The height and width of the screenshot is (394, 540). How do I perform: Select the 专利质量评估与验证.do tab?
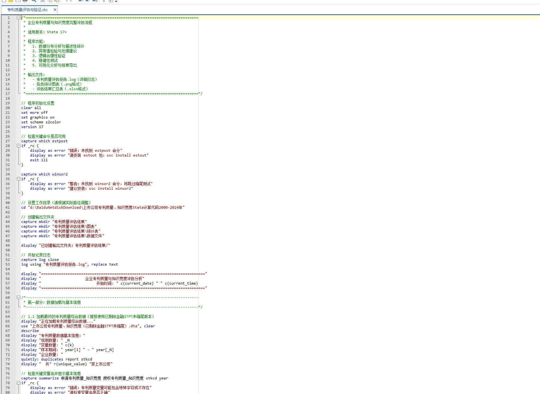coord(27,10)
